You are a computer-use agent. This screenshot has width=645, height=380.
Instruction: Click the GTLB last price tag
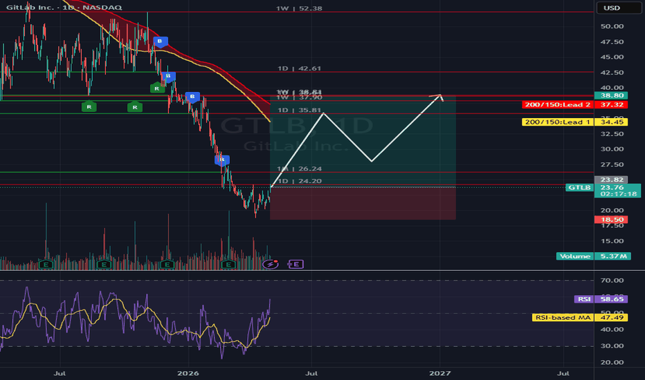[579, 187]
